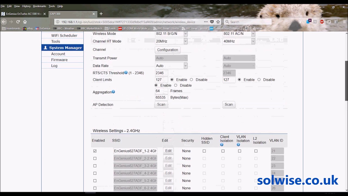This screenshot has height=196, width=348.
Task: Open the eBay bookmark
Action: 28,28
